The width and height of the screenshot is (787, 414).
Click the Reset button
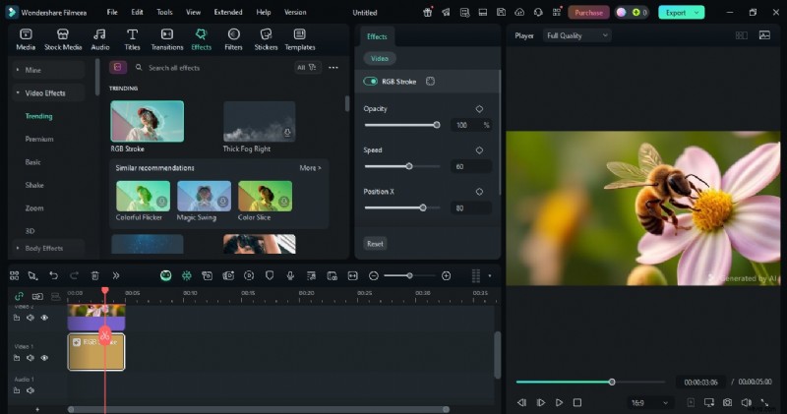coord(375,243)
